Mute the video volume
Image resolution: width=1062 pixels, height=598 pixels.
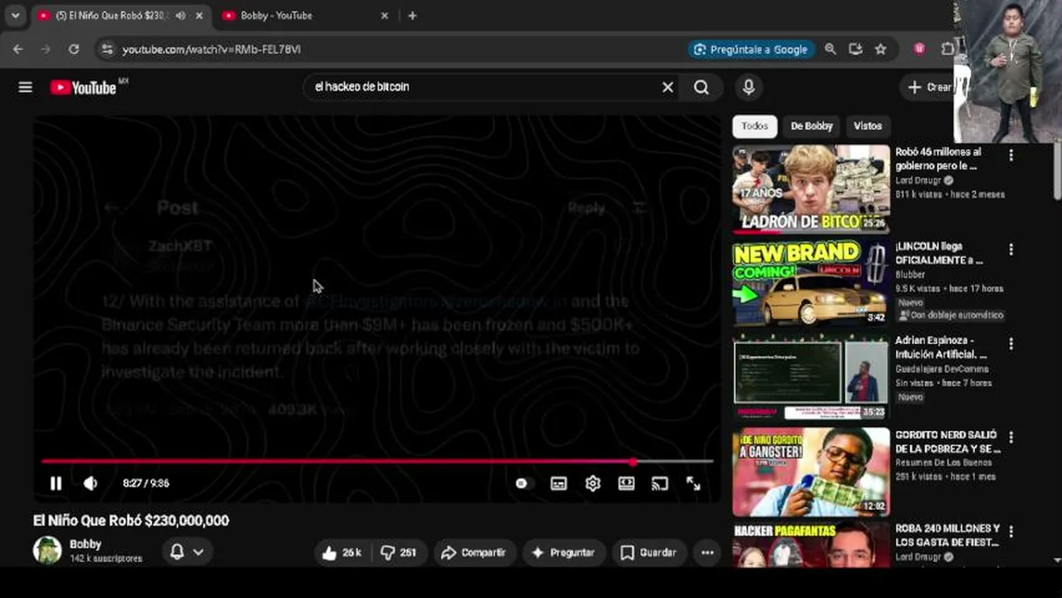click(90, 483)
